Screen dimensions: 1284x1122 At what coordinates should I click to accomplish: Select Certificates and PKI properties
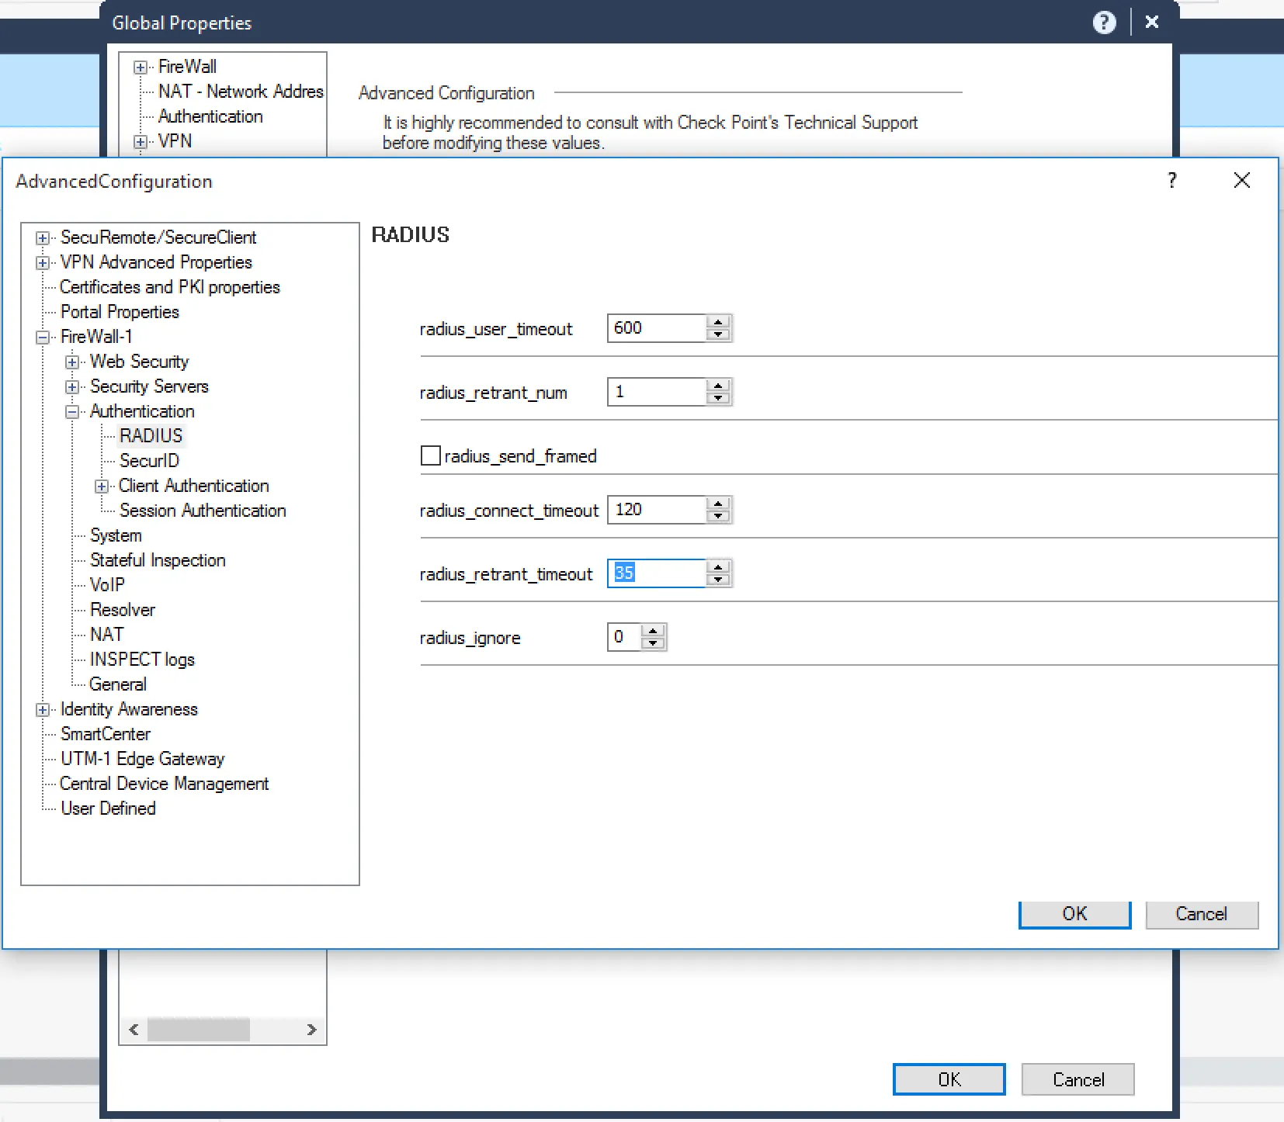(170, 286)
